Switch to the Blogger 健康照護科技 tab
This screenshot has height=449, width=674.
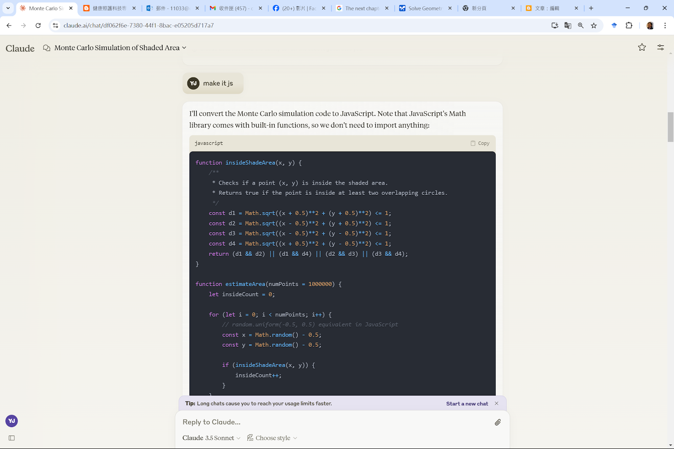[109, 8]
